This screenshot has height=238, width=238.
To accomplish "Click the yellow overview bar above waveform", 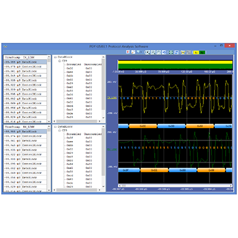I will point(175,62).
